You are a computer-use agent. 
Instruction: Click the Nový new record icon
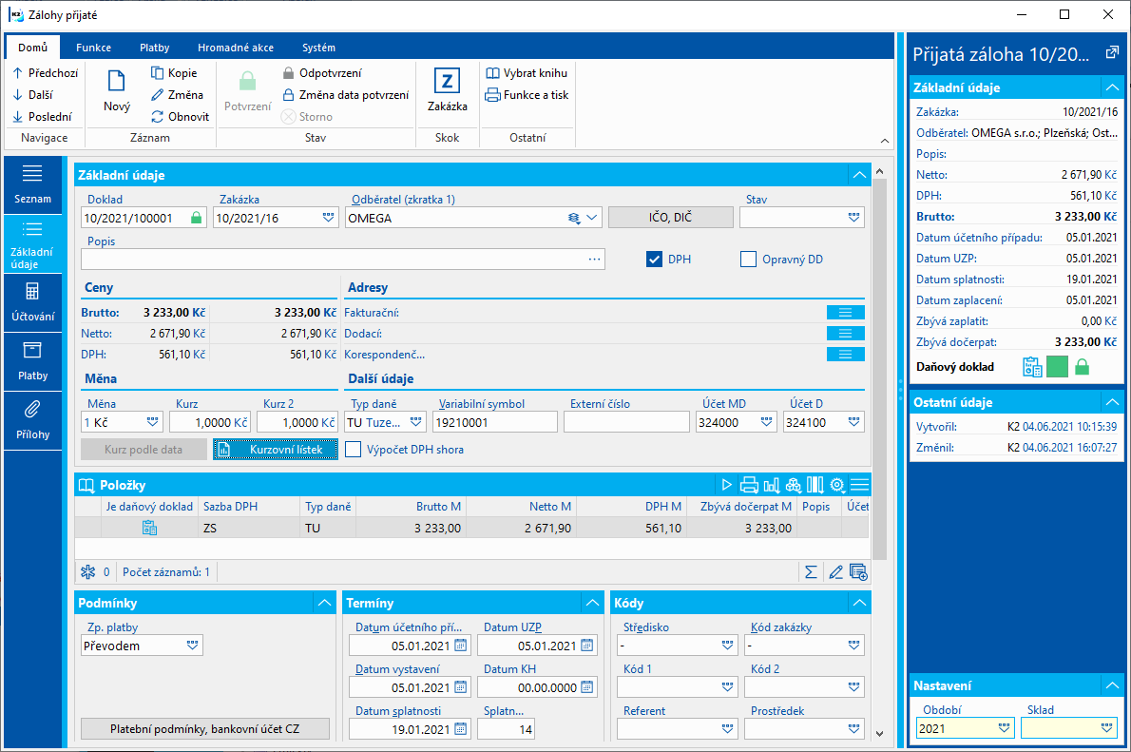[117, 81]
